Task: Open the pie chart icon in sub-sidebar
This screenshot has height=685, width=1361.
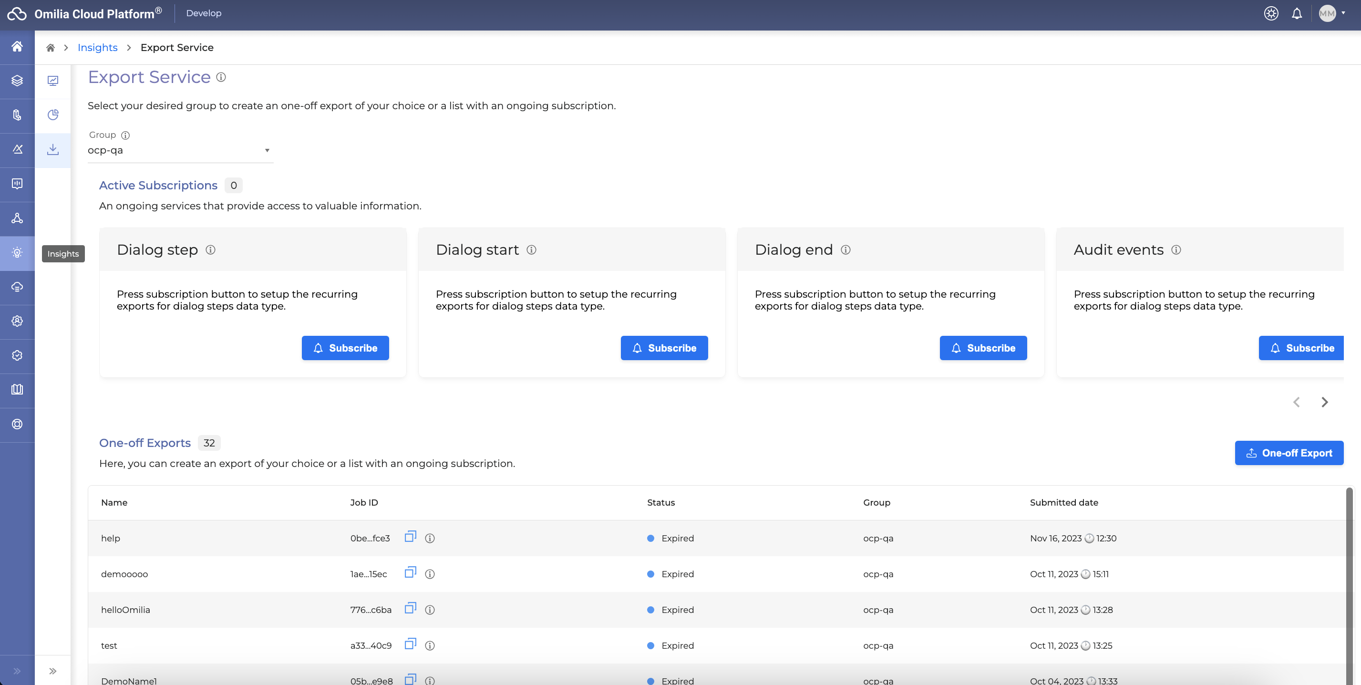Action: click(x=53, y=115)
